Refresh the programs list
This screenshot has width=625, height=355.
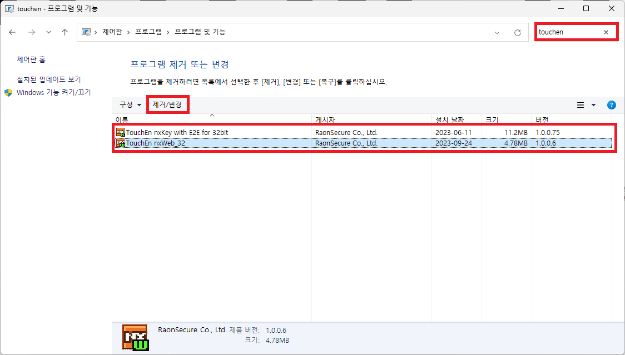[x=517, y=33]
